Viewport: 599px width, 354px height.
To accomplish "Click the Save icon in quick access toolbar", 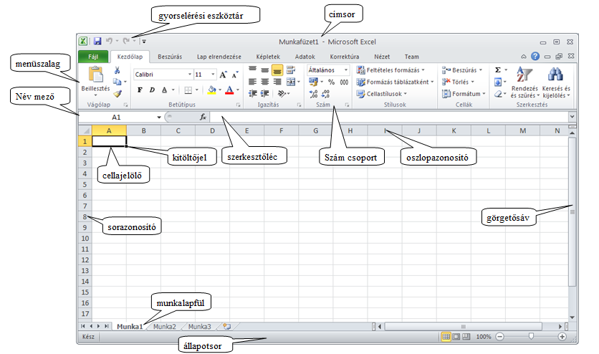I will pos(97,42).
